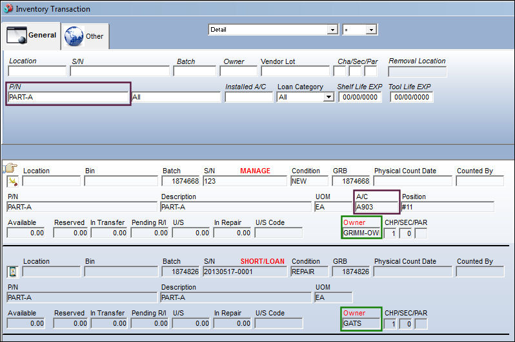This screenshot has width=515, height=342.
Task: Click the Condition field showing REPAIR
Action: coord(309,272)
